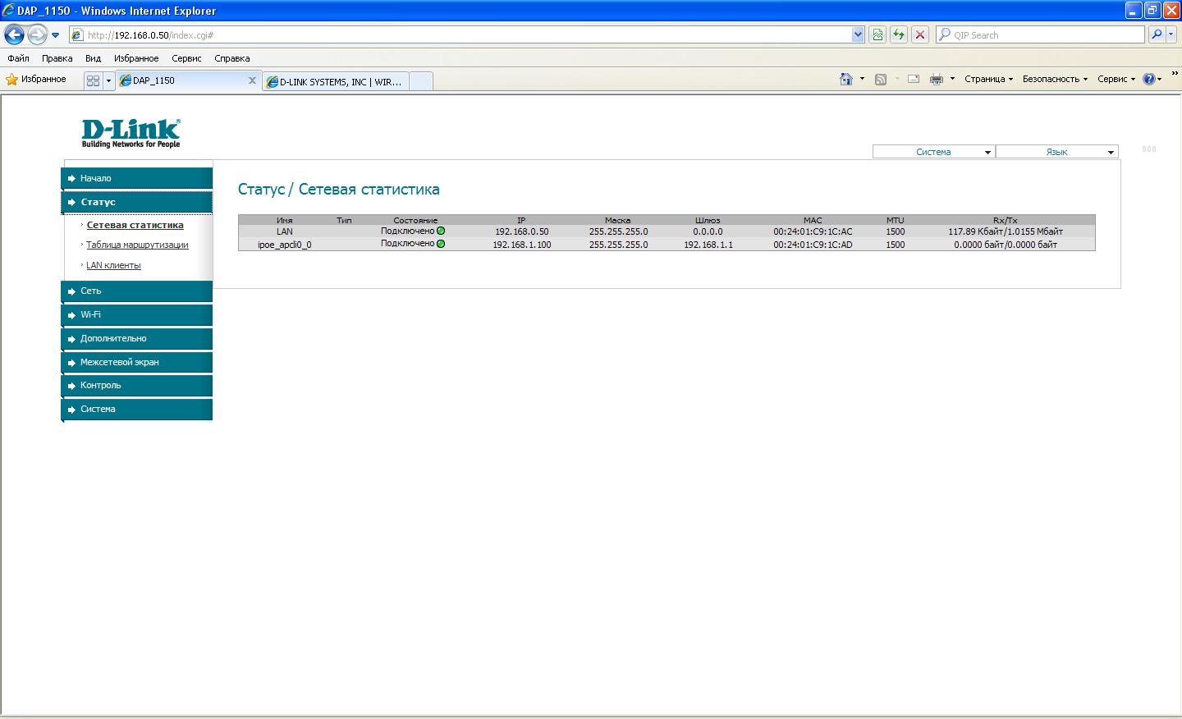Close the DAP_1150 browser tab

[252, 80]
